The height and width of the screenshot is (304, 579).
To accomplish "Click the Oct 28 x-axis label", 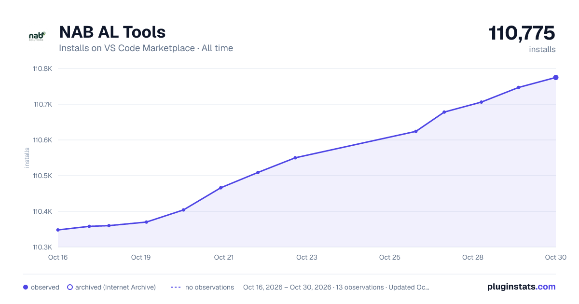I will (x=473, y=257).
